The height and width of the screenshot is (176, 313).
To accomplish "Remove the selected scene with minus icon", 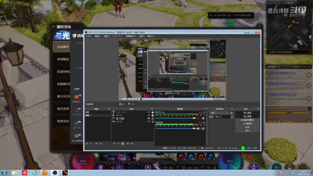I will click(91, 144).
